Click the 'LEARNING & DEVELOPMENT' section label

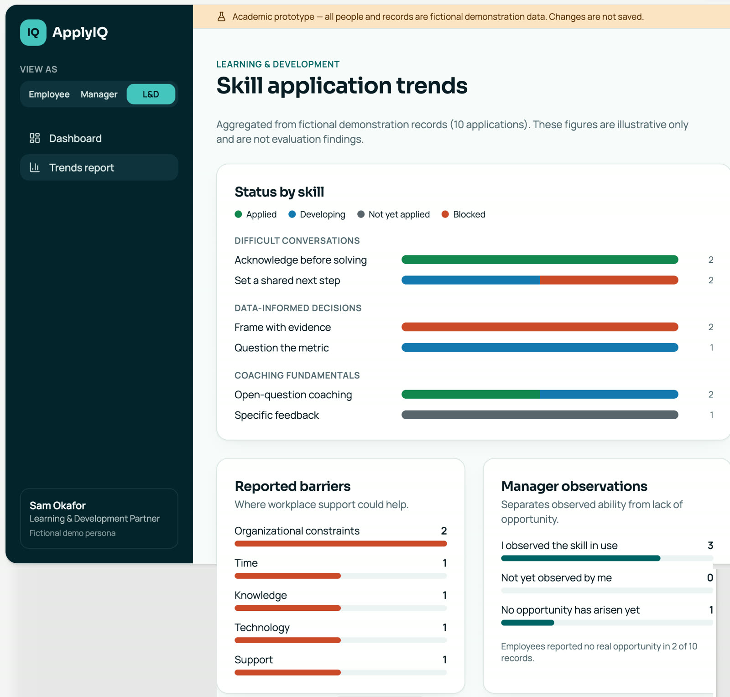coord(278,64)
